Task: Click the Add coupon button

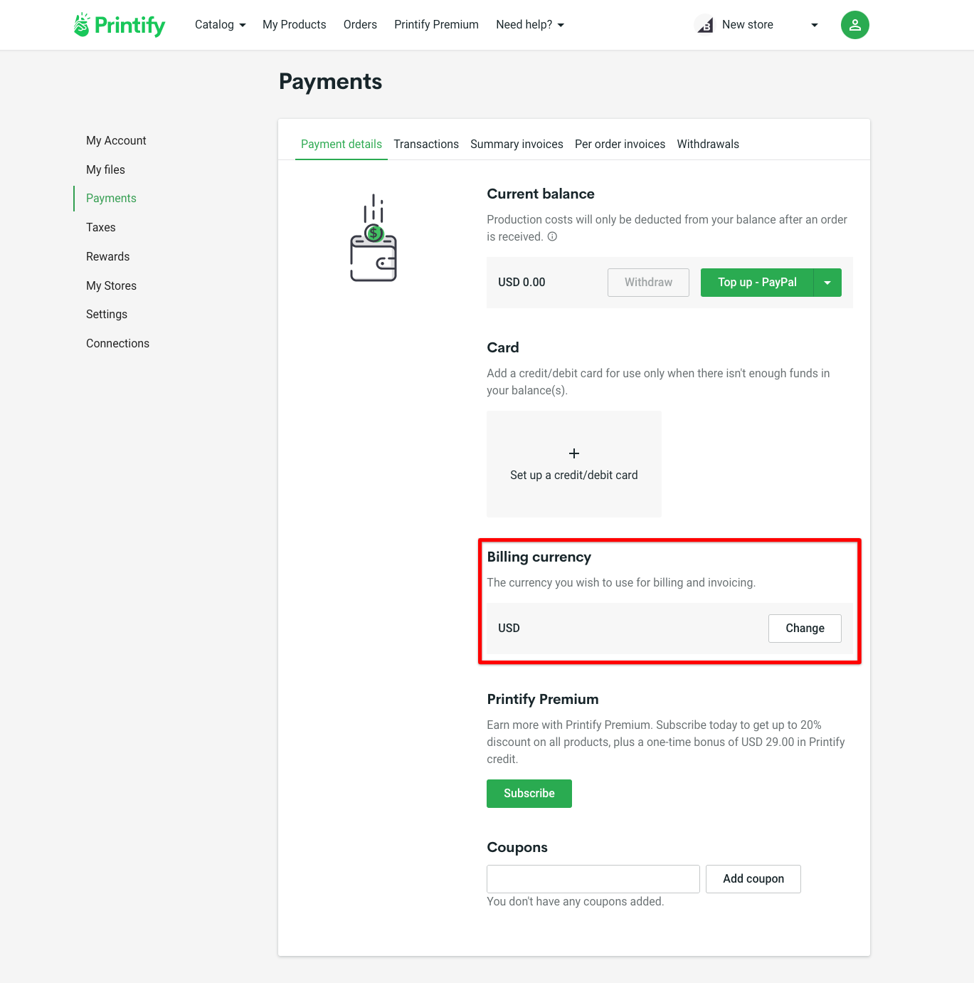Action: pyautogui.click(x=753, y=879)
